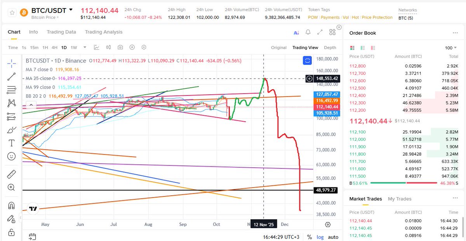The height and width of the screenshot is (241, 466).
Task: Open the Depth chart view
Action: coord(330,47)
